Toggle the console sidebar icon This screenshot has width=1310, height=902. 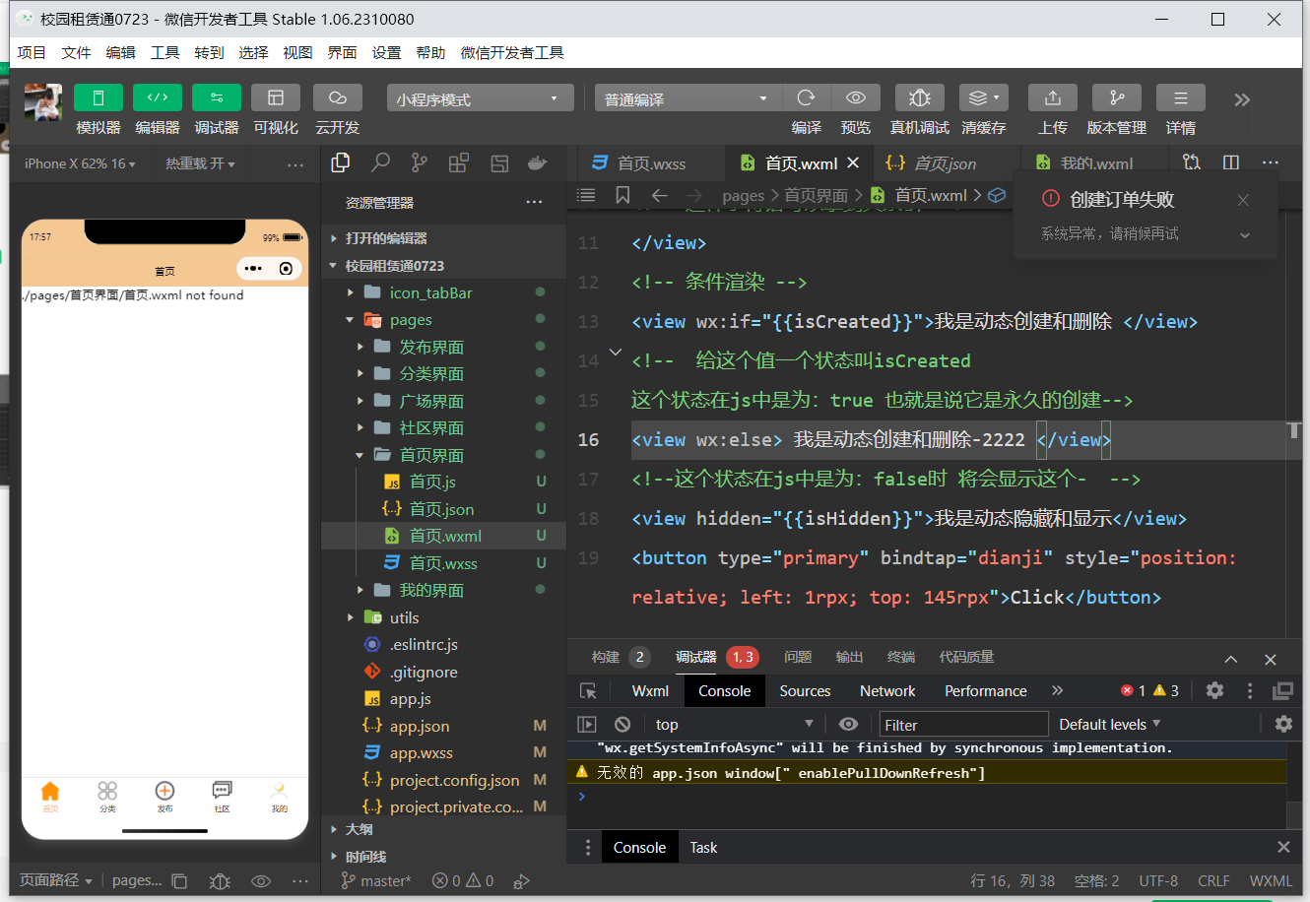587,724
